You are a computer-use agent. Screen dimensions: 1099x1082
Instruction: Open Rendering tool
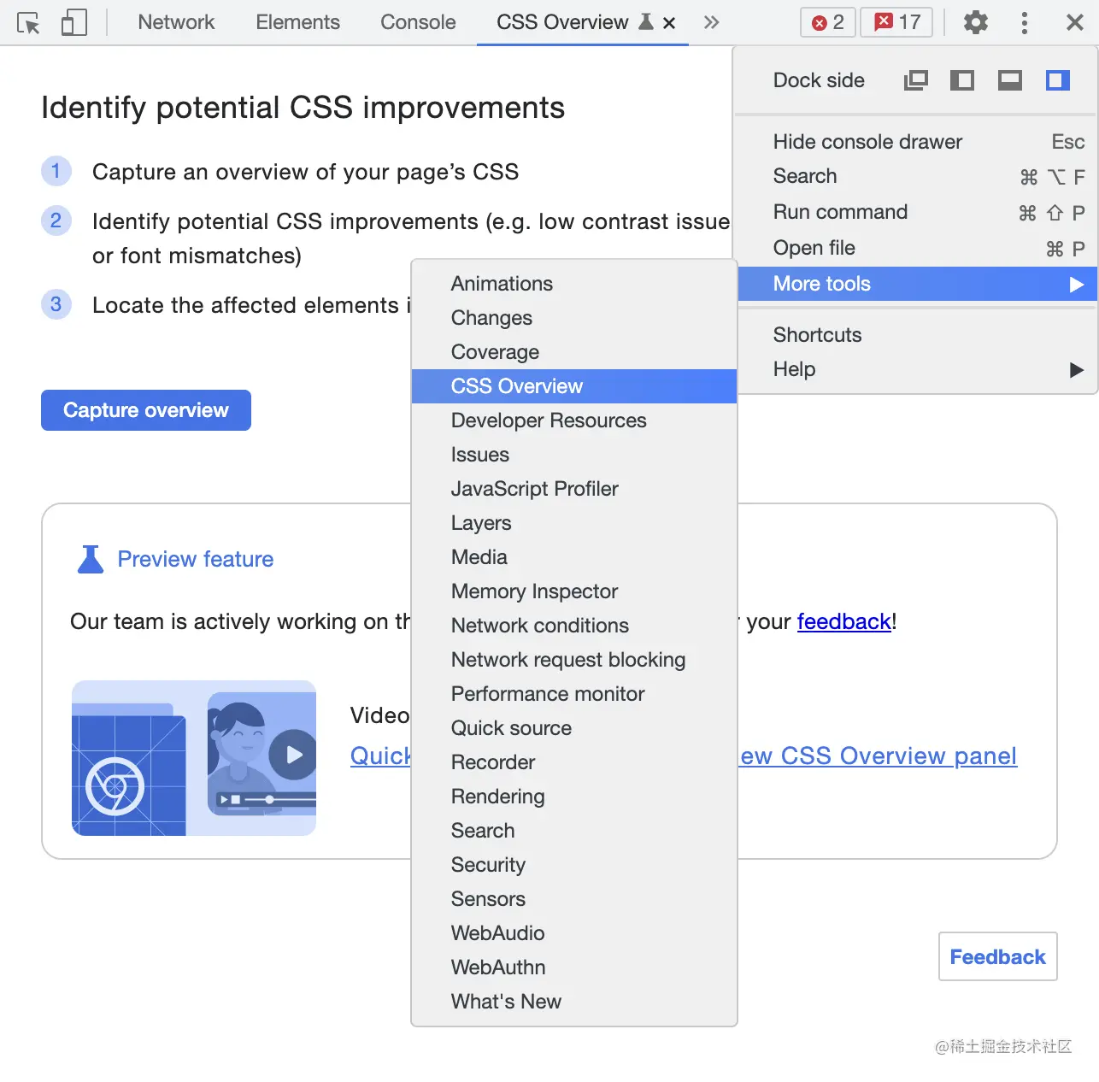pyautogui.click(x=573, y=797)
